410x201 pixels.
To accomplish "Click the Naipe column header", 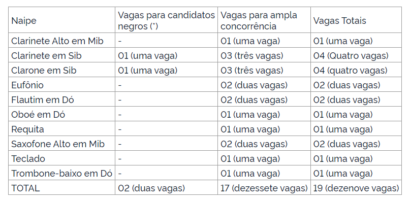I will (x=61, y=20).
